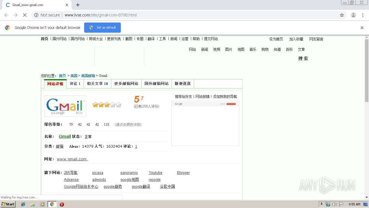This screenshot has height=208, width=369.
Task: Open the 更多邮箱网站 tab
Action: click(x=126, y=84)
